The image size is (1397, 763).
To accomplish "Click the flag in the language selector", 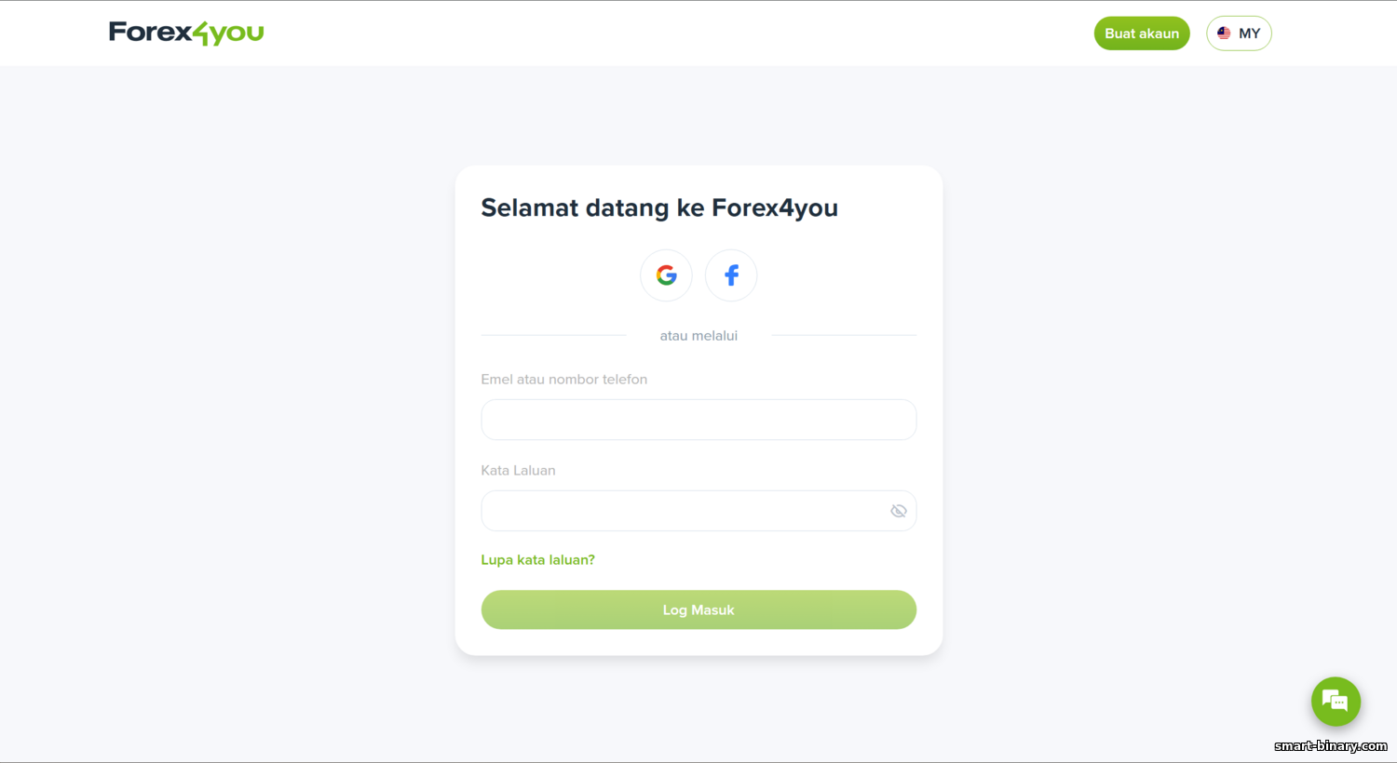I will 1224,33.
